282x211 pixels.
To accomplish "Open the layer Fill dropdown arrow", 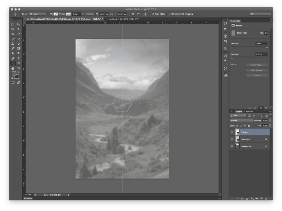I will click(270, 126).
